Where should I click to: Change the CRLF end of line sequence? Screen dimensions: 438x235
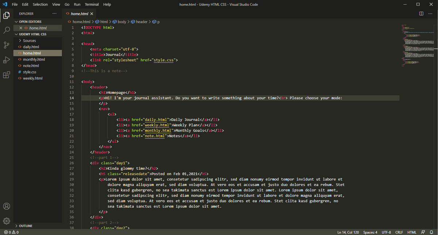[399, 232]
